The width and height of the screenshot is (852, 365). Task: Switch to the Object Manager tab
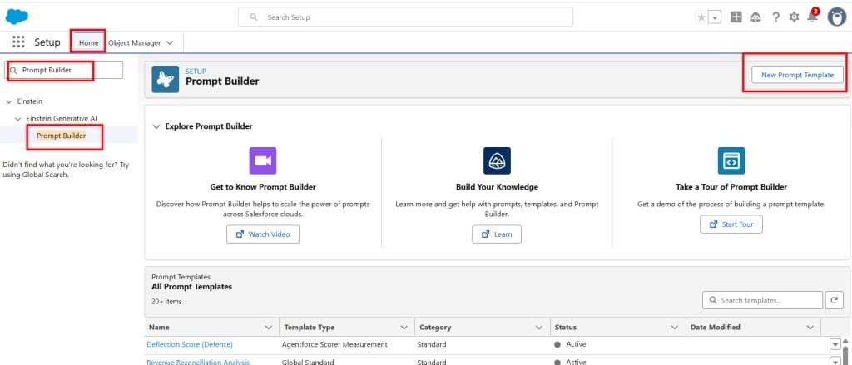[x=134, y=42]
